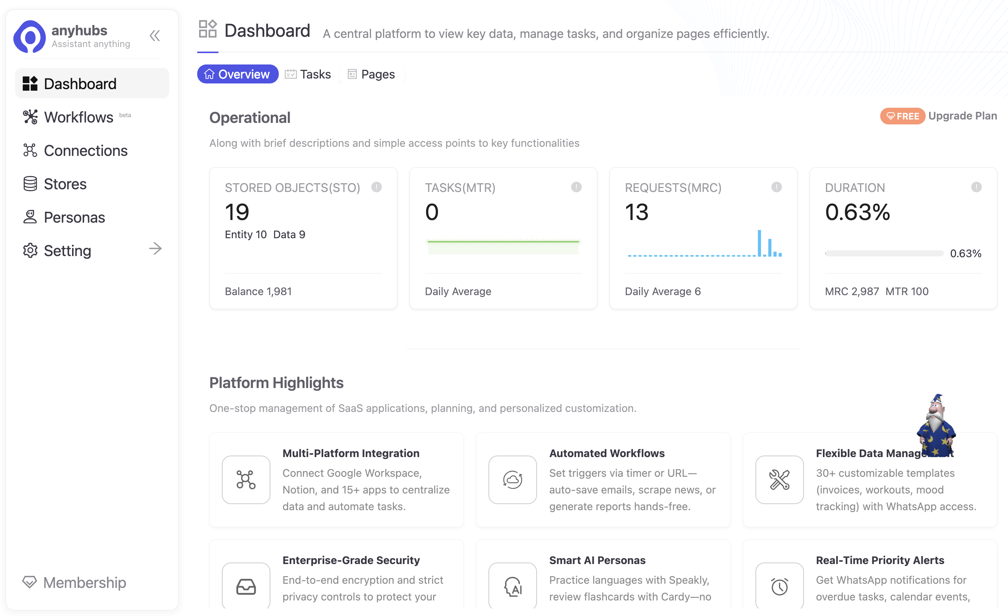Click the "Platform Highlights" heading

[x=276, y=383]
